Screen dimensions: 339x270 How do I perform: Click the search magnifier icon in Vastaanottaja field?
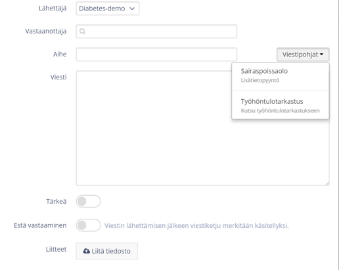click(82, 32)
